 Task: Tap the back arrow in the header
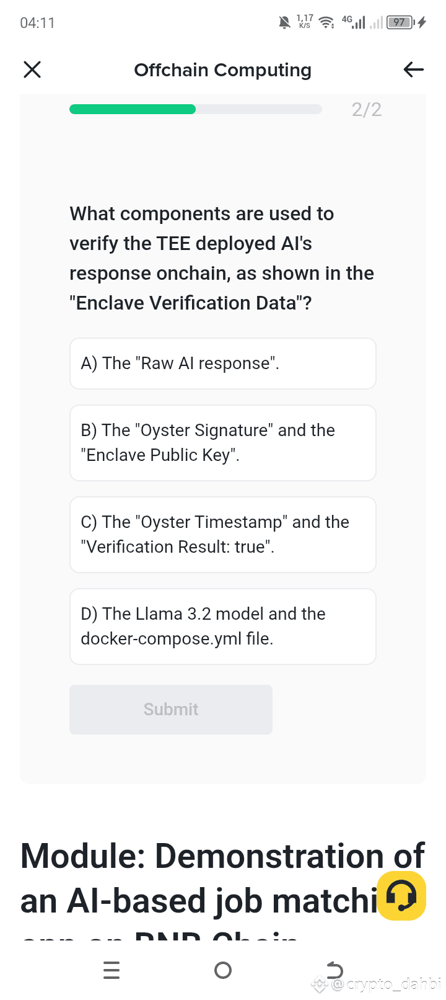pos(413,69)
